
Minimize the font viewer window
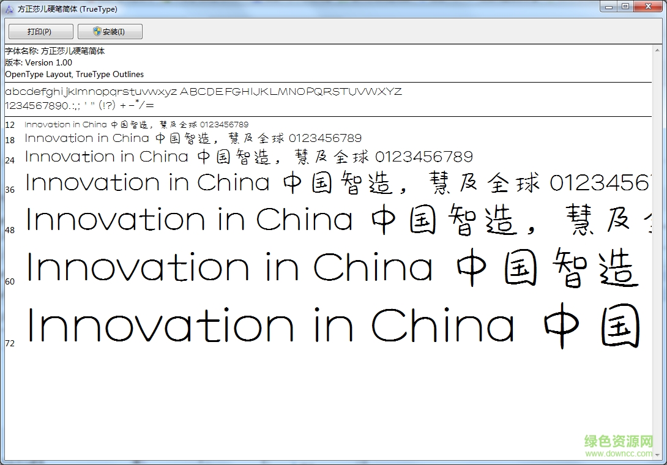[609, 7]
